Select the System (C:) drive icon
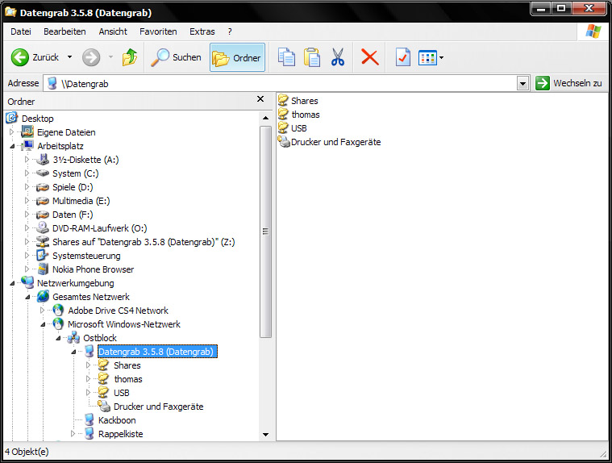612x463 pixels. pyautogui.click(x=43, y=173)
